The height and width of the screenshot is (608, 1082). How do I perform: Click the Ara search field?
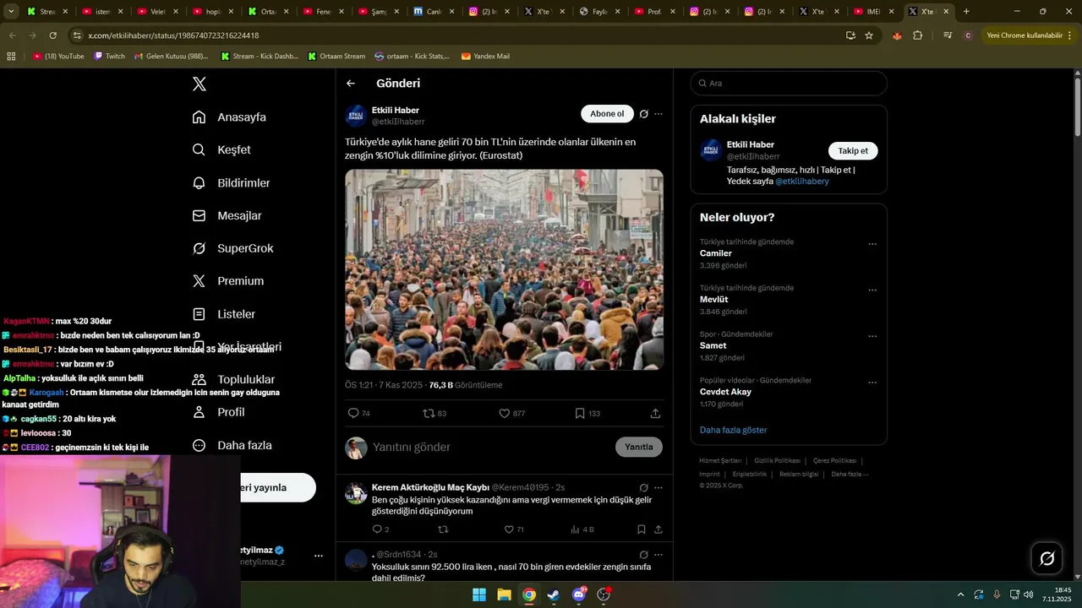pyautogui.click(x=789, y=83)
